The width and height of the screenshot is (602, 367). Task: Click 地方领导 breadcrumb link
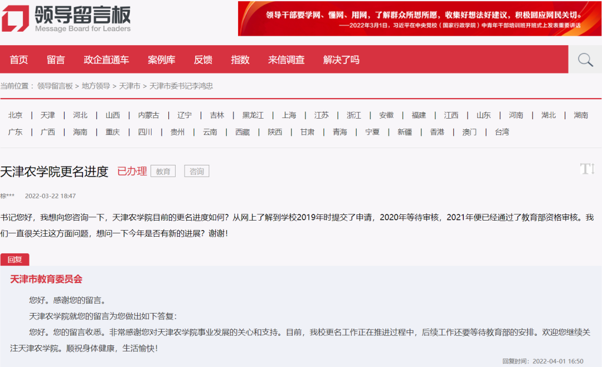tap(96, 86)
